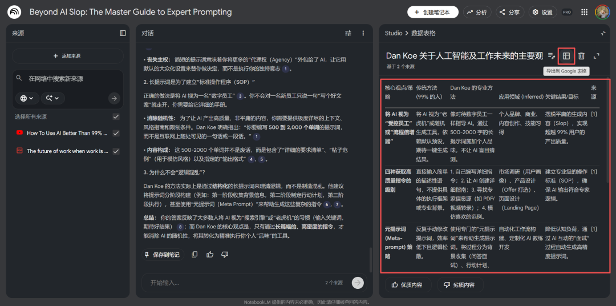
Task: Click 基于 2 个来源 subtitle
Action: coord(400,66)
